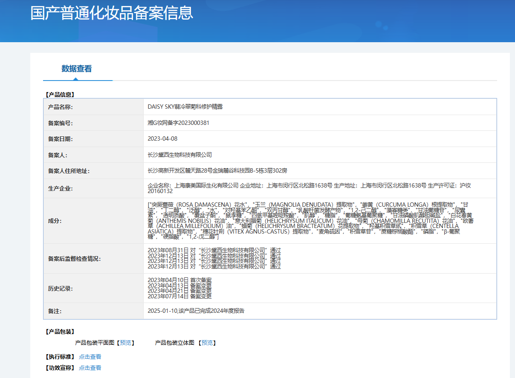Click the 【产品信息】 section heading

[60, 95]
